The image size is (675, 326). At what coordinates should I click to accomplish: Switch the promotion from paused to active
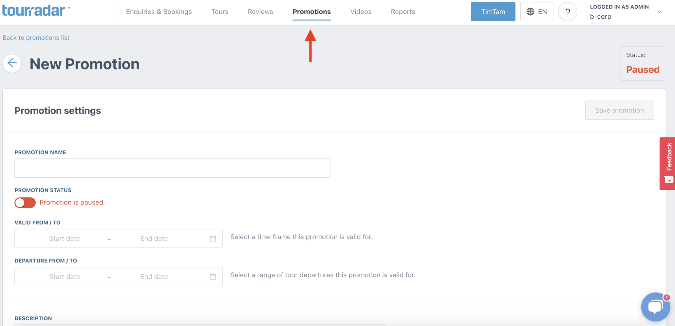coord(25,203)
